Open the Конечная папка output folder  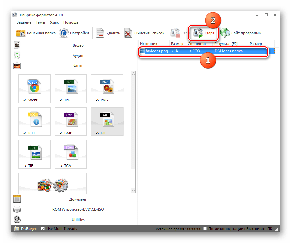click(36, 33)
